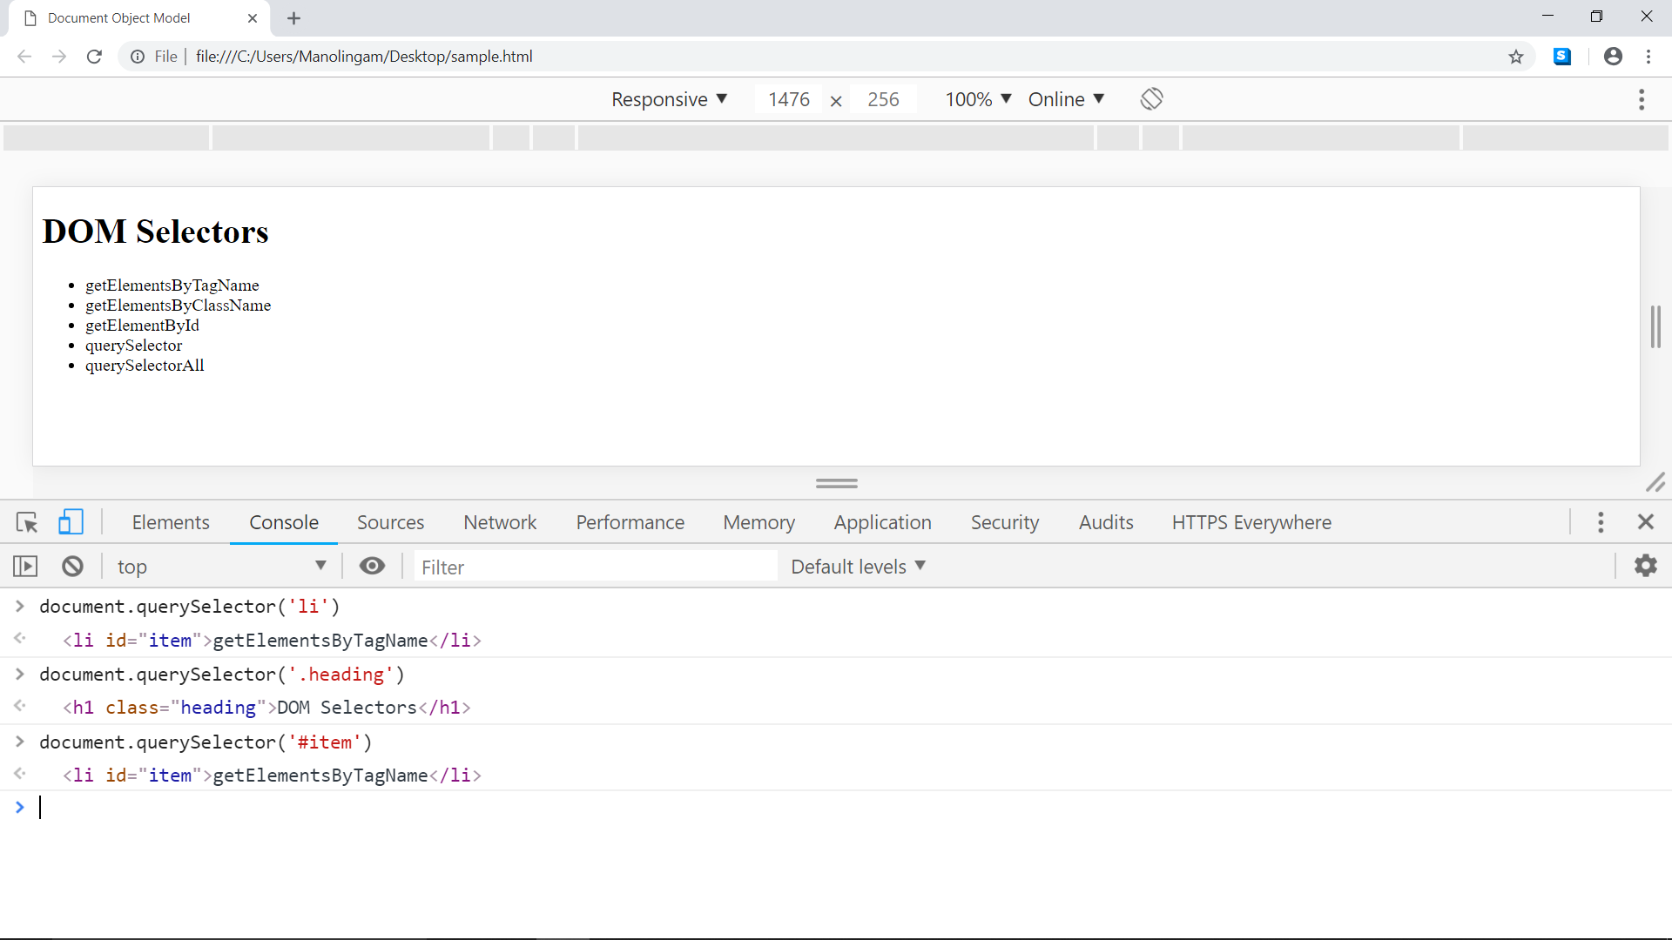The image size is (1672, 940).
Task: Click the rotate device orientation icon
Action: (1151, 99)
